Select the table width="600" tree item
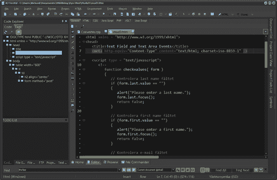 (28, 65)
